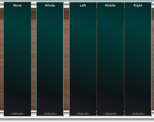Click ~Adroit~ text under the Whole panel
This screenshot has height=122, width=154.
click(50, 114)
